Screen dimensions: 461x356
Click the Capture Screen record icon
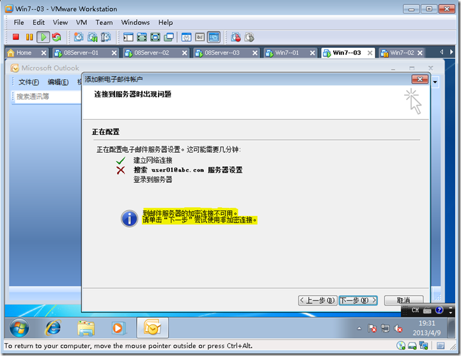point(236,37)
